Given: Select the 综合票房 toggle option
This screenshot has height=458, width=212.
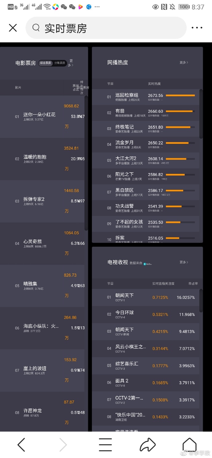Looking at the screenshot, I should coord(46,63).
